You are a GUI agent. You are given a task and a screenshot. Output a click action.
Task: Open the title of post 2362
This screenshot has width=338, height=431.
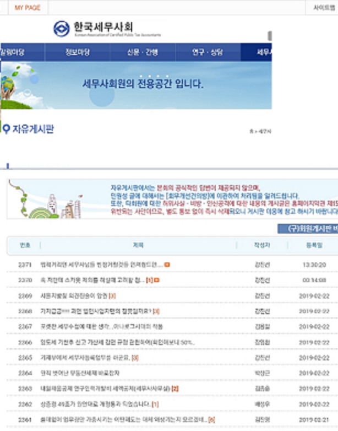pos(95,404)
